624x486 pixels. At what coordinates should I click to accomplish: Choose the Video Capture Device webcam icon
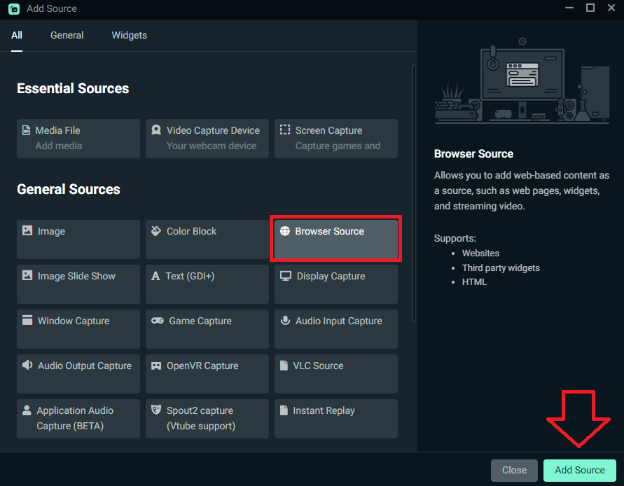click(x=156, y=130)
